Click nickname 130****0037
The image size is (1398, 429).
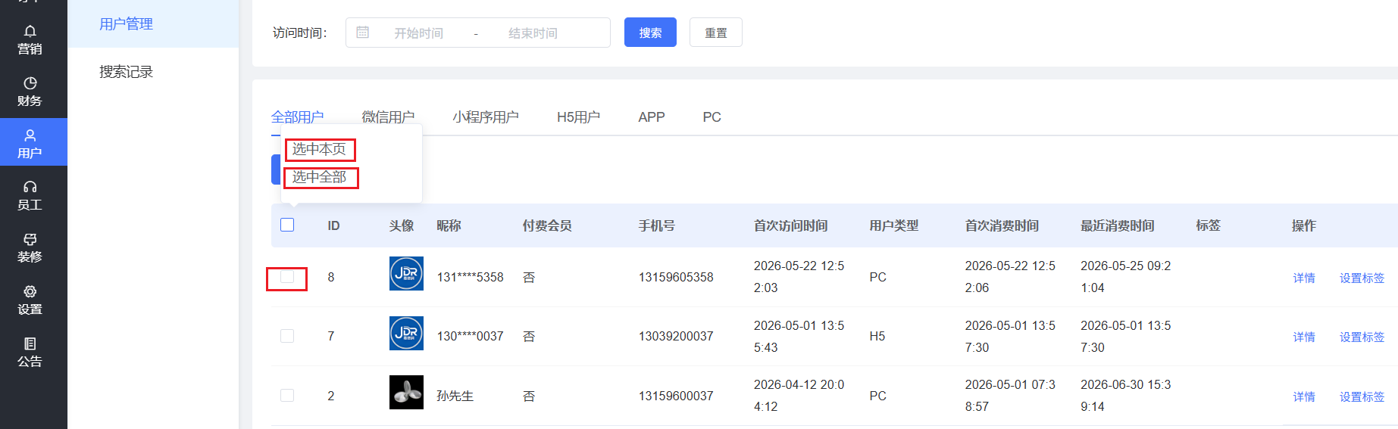tap(470, 336)
